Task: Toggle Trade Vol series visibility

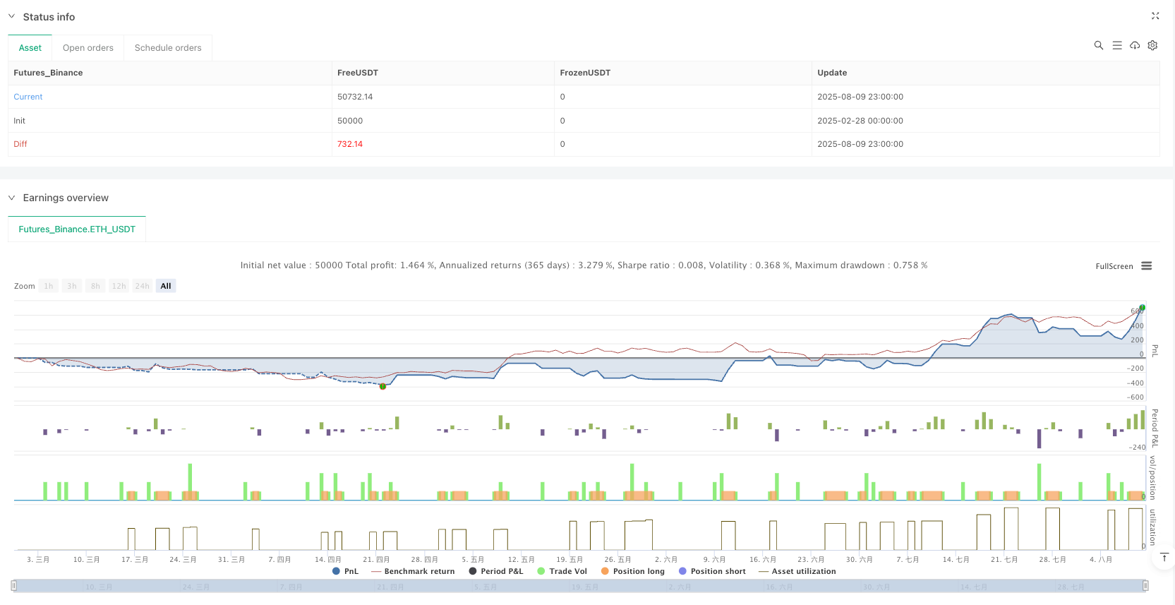Action: click(x=562, y=571)
